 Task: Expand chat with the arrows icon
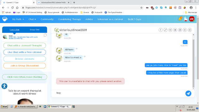[165, 30]
